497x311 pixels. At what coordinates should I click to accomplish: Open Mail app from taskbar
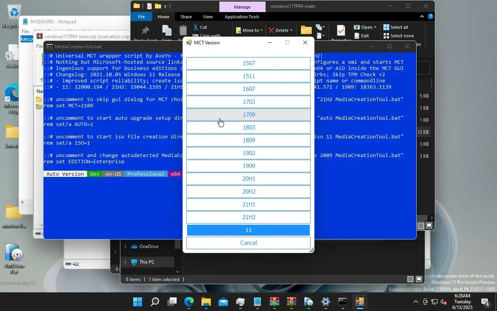pyautogui.click(x=223, y=302)
